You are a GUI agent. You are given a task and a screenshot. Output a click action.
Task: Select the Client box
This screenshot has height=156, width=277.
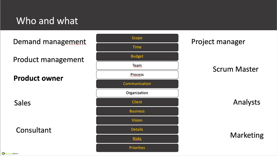(137, 102)
